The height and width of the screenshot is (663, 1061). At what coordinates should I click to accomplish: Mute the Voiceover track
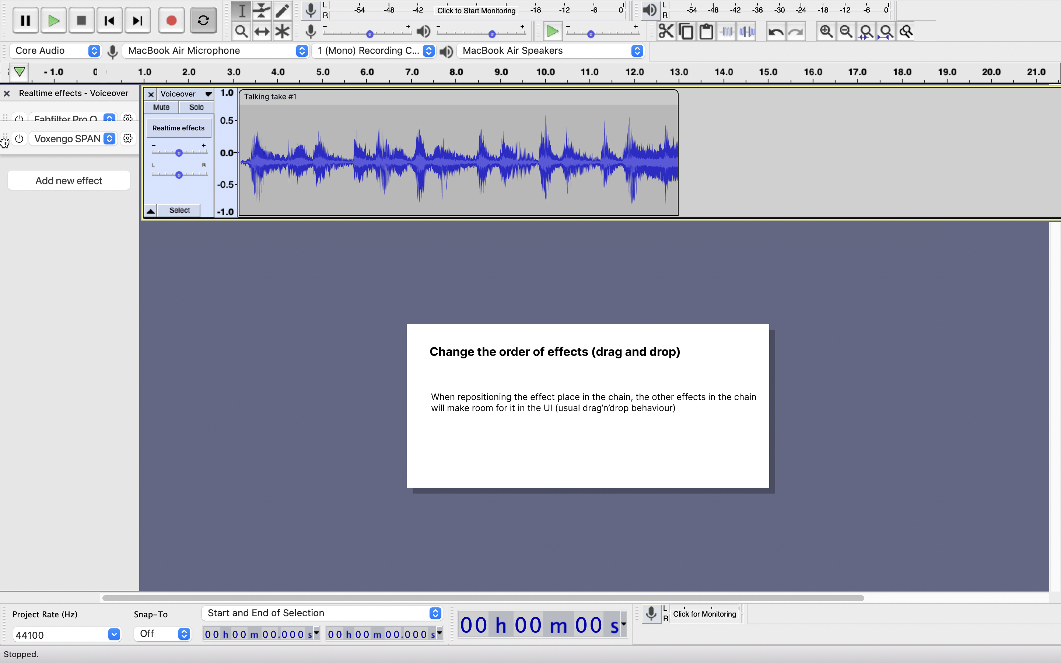[x=161, y=107]
